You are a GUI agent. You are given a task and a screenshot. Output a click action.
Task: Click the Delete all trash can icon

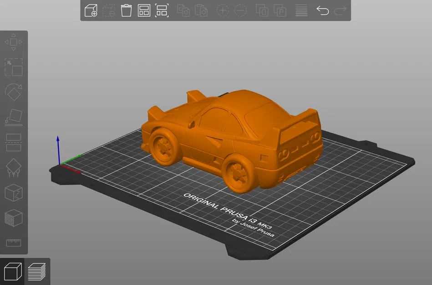126,10
